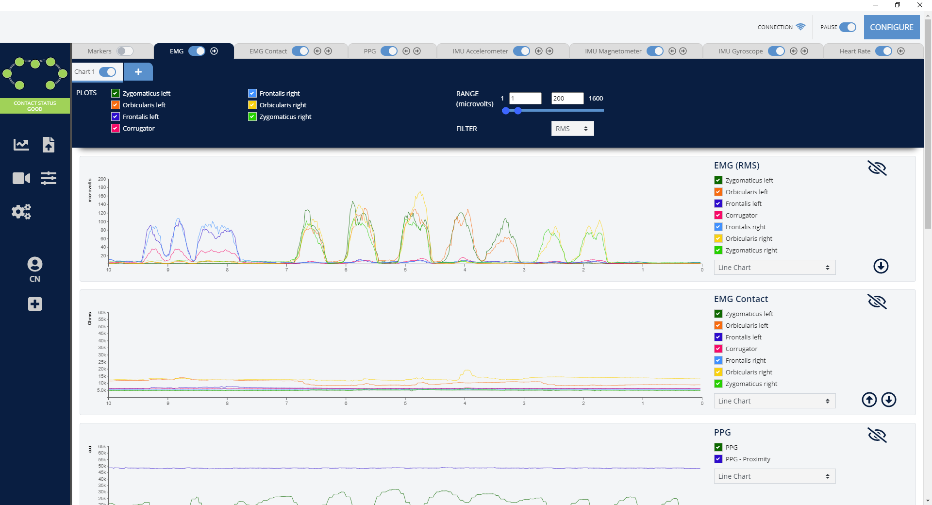
Task: Toggle the EMG Contact tab switch
Action: coord(300,51)
